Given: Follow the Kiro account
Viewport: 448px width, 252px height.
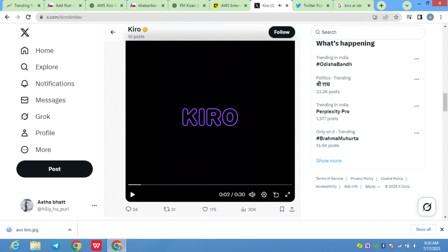Looking at the screenshot, I should pos(282,32).
